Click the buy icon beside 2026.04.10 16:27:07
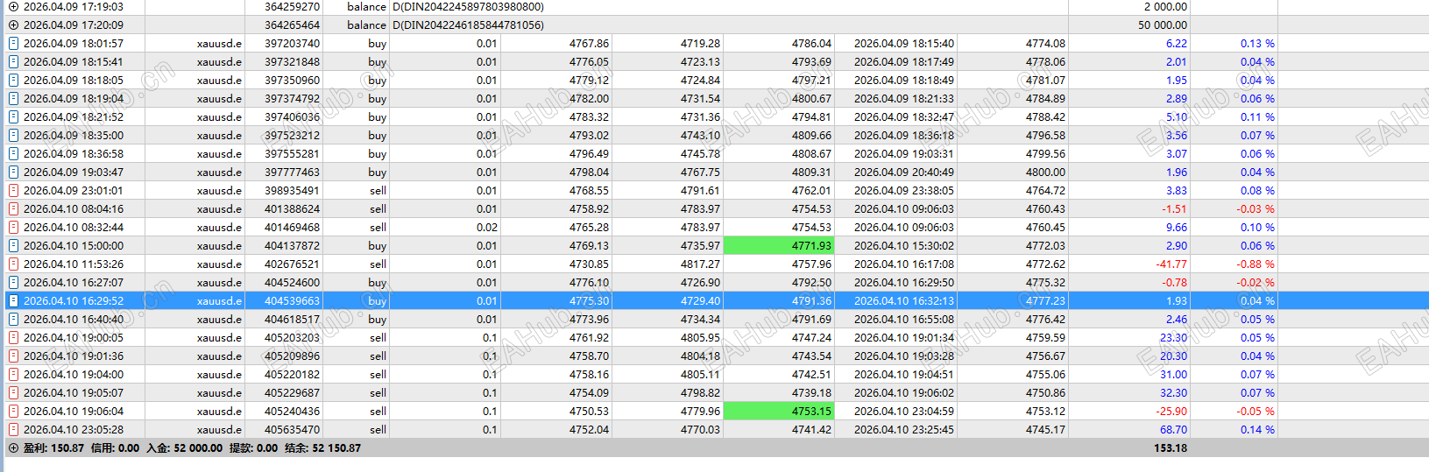 pyautogui.click(x=13, y=282)
